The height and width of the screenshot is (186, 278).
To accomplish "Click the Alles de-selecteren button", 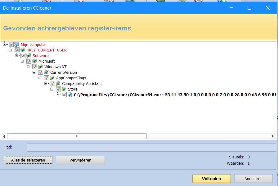I will tap(28, 160).
